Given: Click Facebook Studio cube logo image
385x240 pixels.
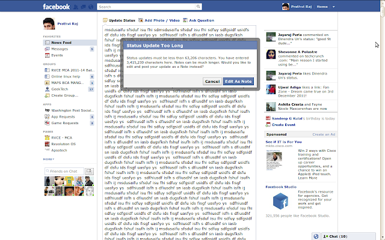Looking at the screenshot, I should tap(281, 200).
